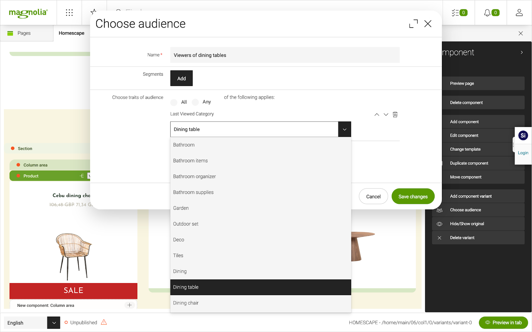Open the apps grid launcher icon
The height and width of the screenshot is (332, 532).
point(69,12)
